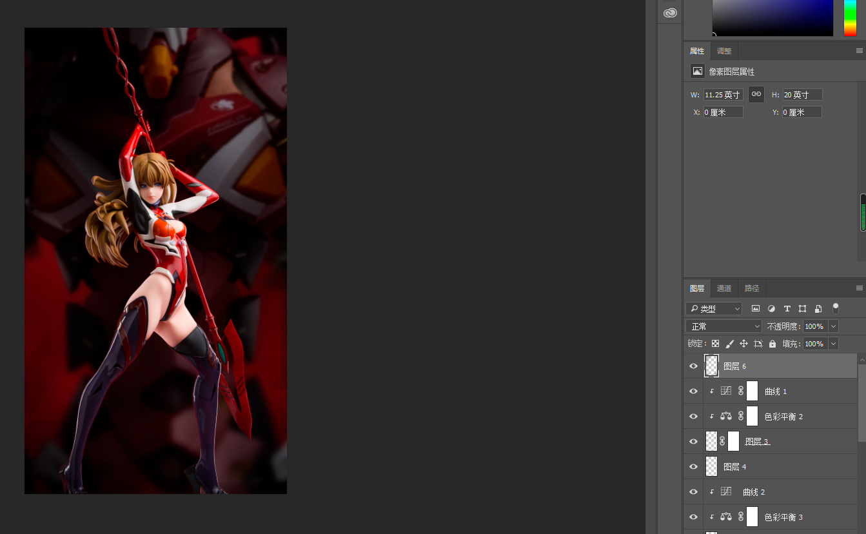Pick a hue on the color spectrum strip
This screenshot has height=534, width=866.
(850, 17)
